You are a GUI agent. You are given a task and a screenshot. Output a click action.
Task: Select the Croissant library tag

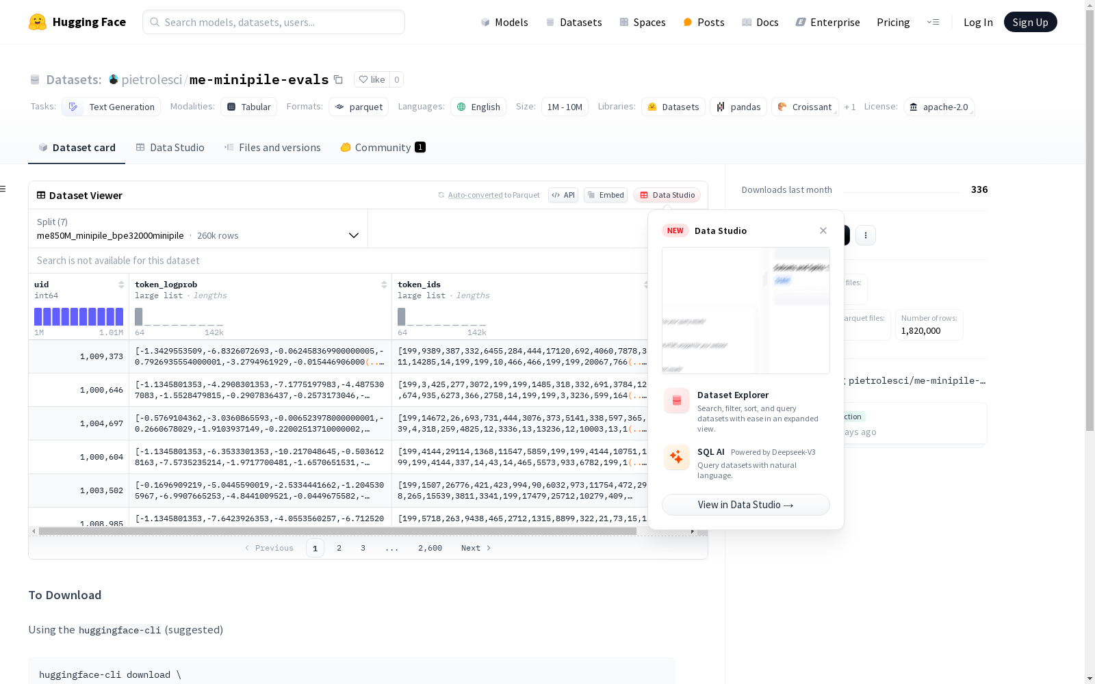pos(805,107)
